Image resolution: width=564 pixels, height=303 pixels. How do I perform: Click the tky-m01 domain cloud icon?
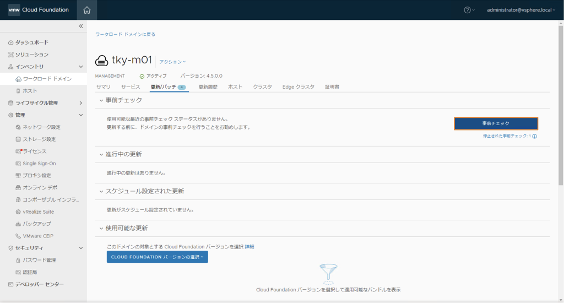pos(101,61)
